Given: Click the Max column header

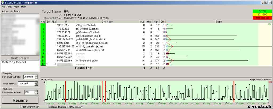Looking at the screenshot, I should click(x=156, y=22).
